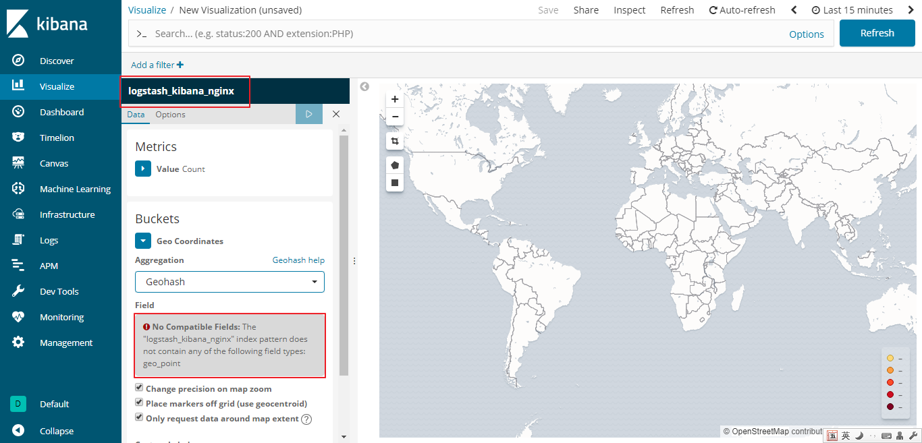922x443 pixels.
Task: Open the Last 15 minutes time picker
Action: pos(852,10)
